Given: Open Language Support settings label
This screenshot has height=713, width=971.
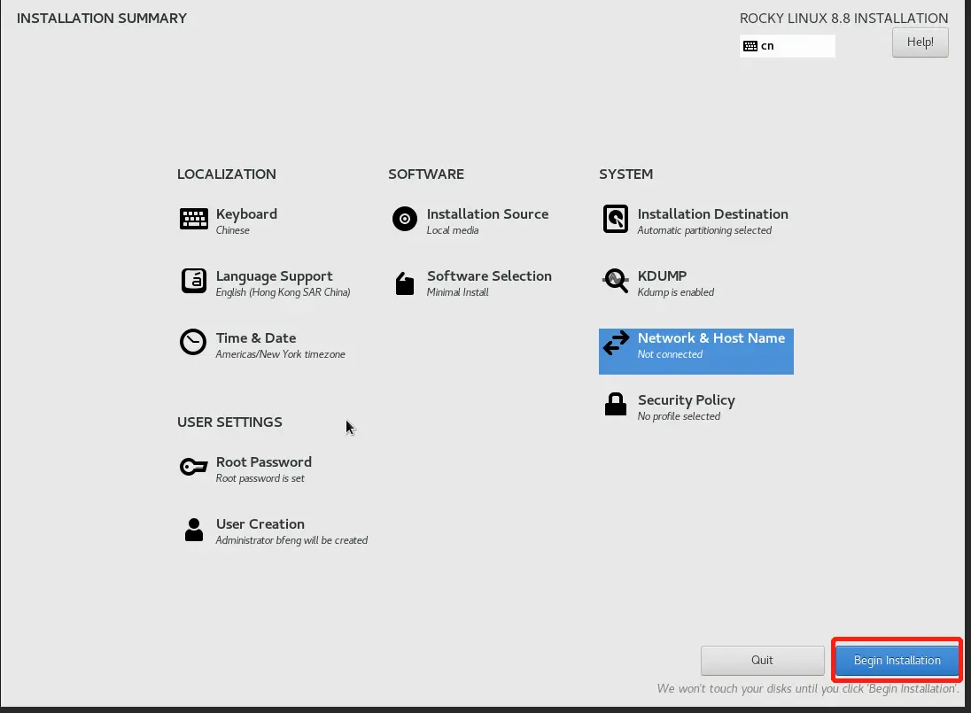Looking at the screenshot, I should coord(275,276).
